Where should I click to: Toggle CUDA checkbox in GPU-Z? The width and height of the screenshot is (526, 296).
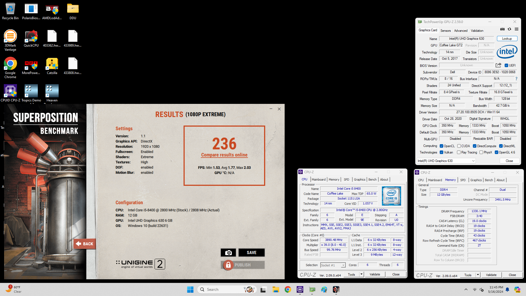point(459,146)
